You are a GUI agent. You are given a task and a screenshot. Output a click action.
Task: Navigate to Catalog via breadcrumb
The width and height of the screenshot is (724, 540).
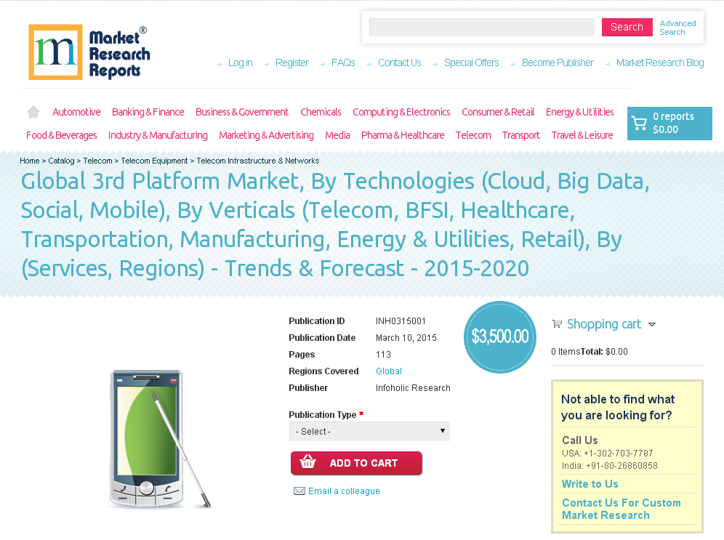coord(62,161)
